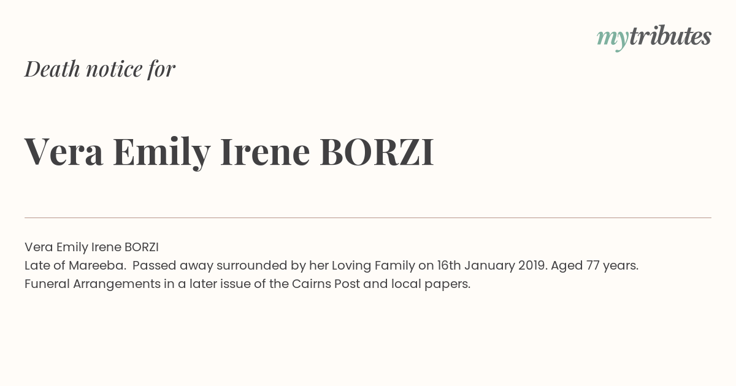Click "BORZI" in the large name heading

point(377,151)
